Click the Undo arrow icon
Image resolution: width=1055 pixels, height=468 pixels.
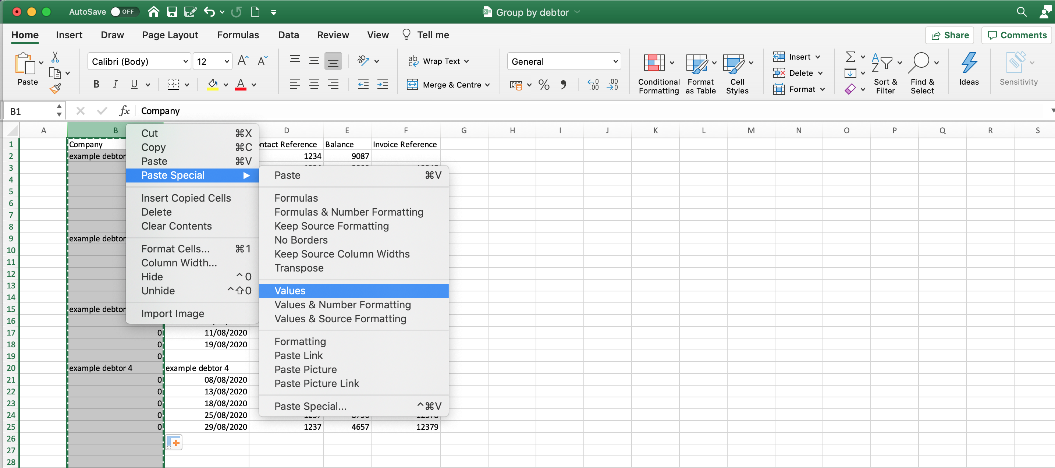point(209,12)
